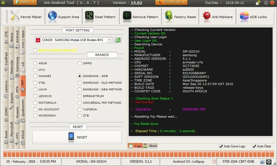Open Anti-Malware tool
Image resolution: width=277 pixels, height=166 pixels.
(217, 17)
